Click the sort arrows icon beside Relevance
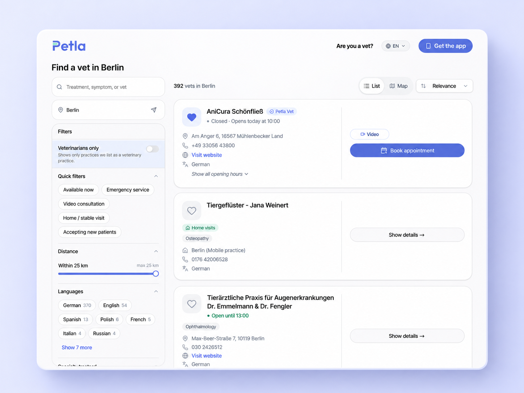 [x=423, y=86]
